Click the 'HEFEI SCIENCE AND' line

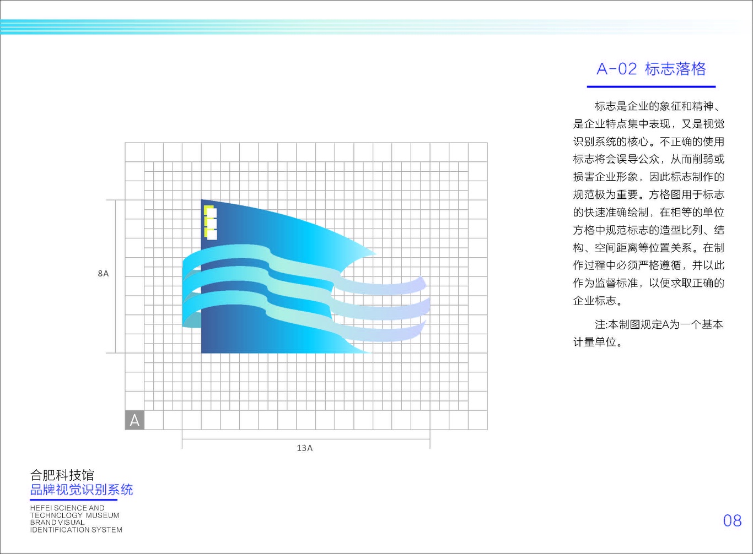(x=67, y=508)
